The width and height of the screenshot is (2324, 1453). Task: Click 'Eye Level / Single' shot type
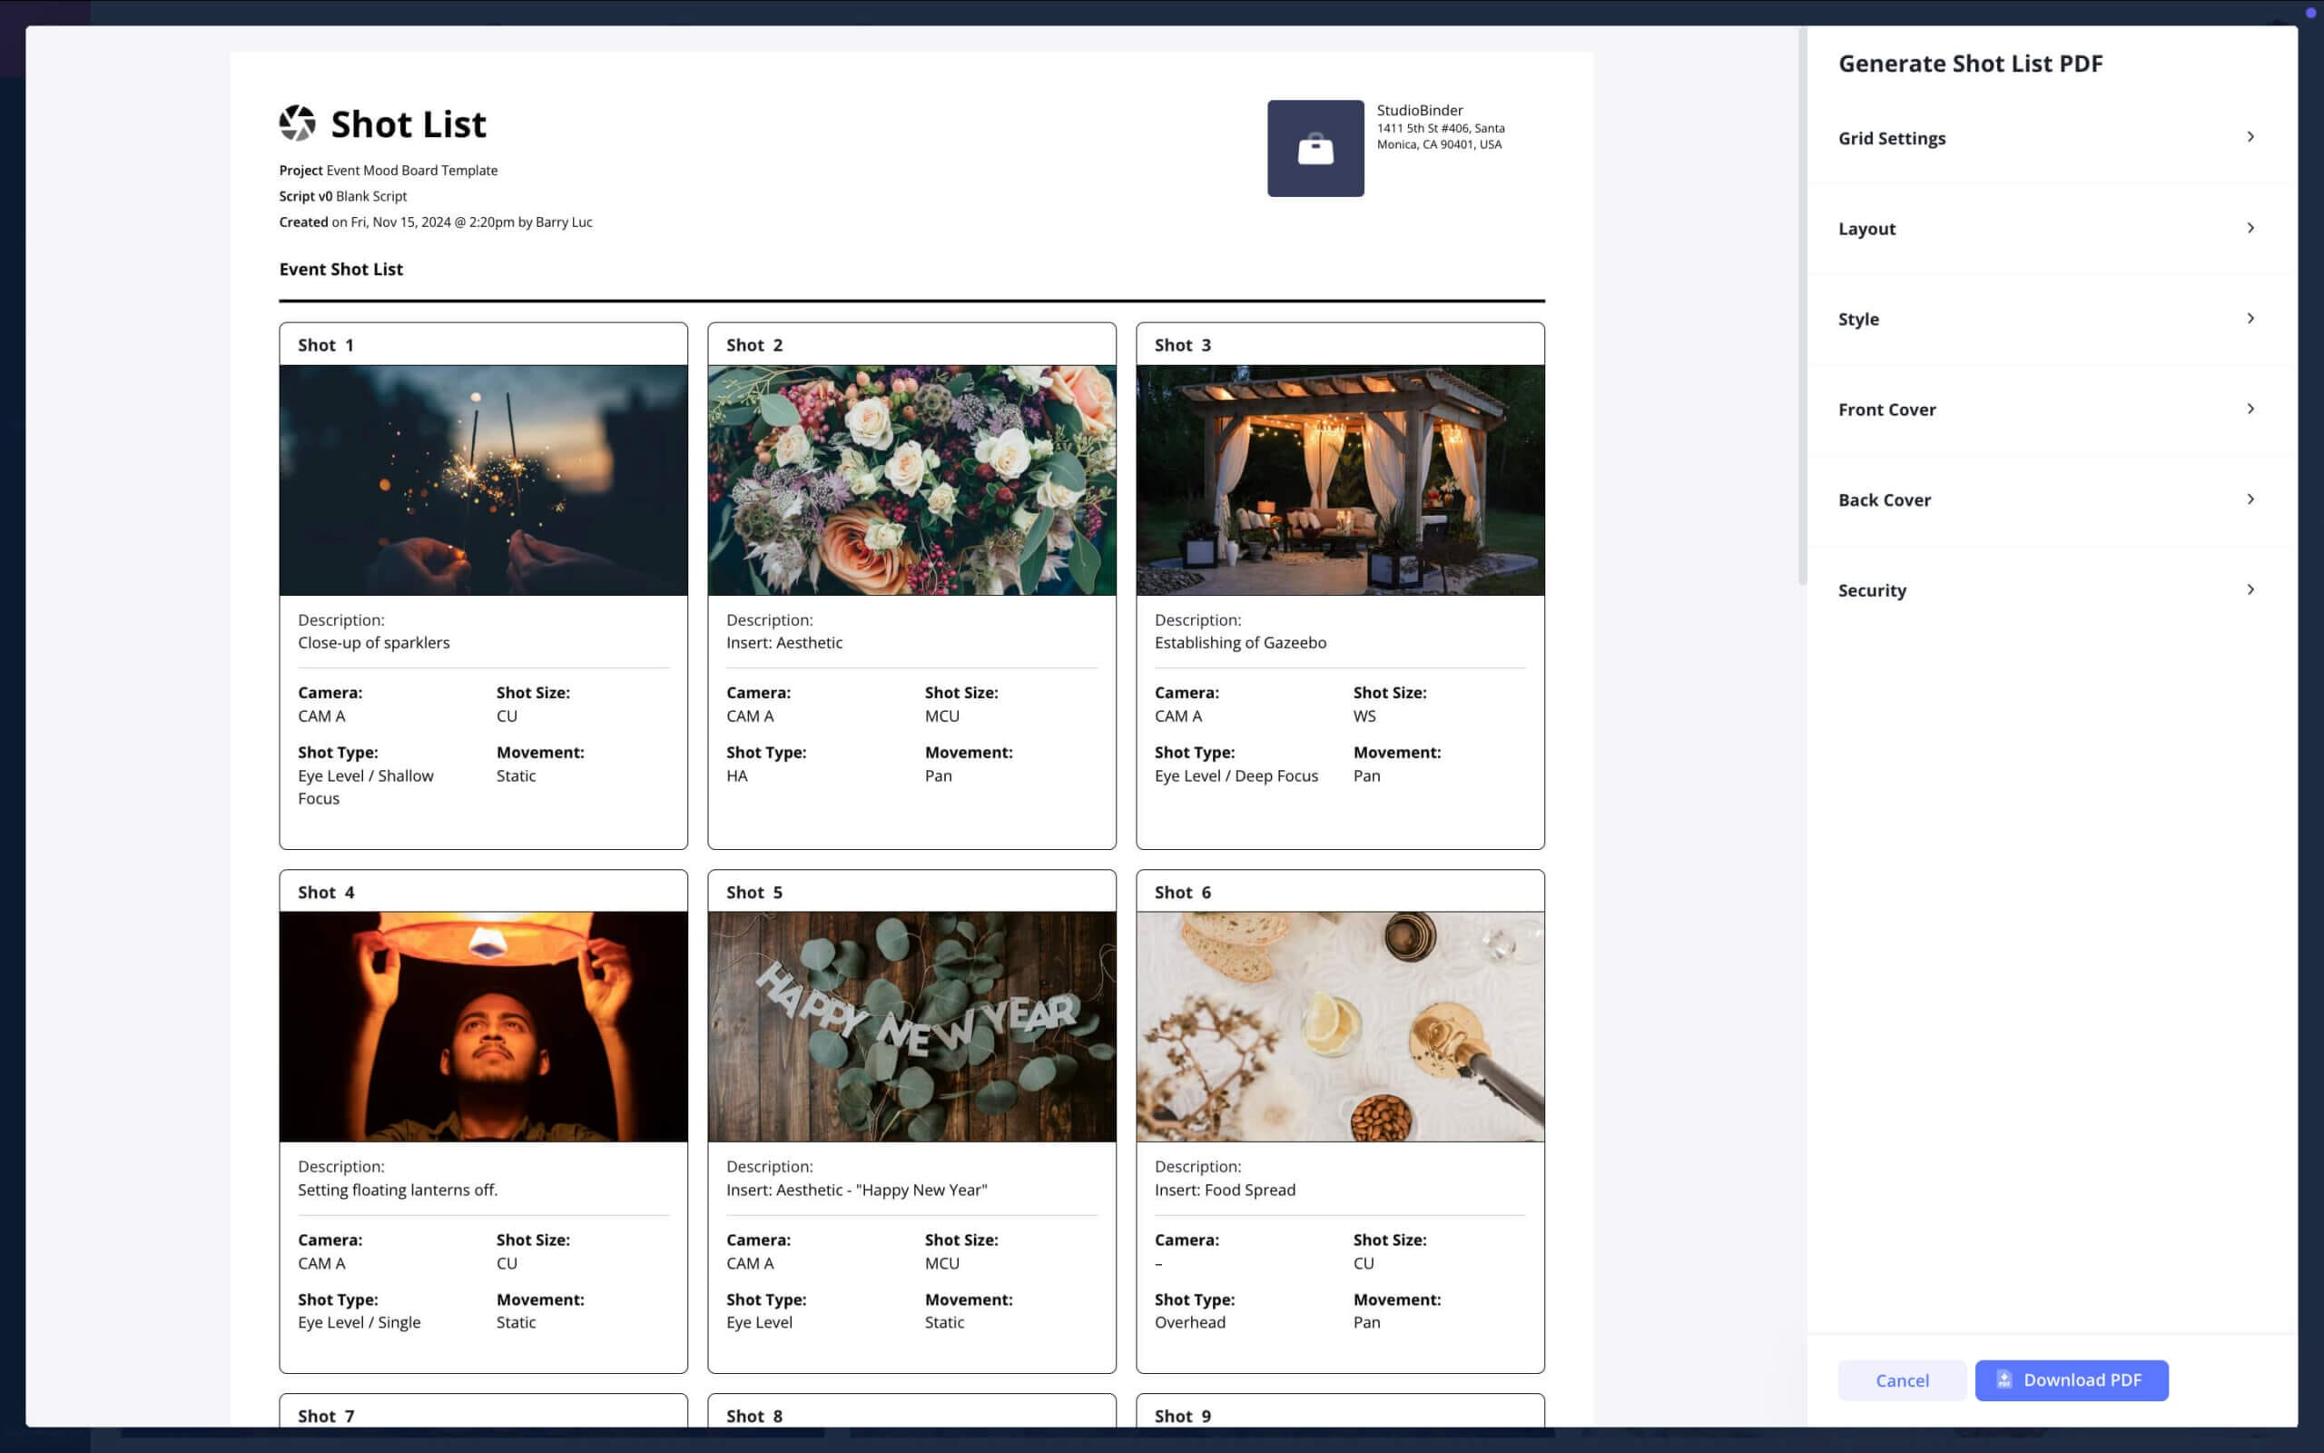pyautogui.click(x=359, y=1322)
